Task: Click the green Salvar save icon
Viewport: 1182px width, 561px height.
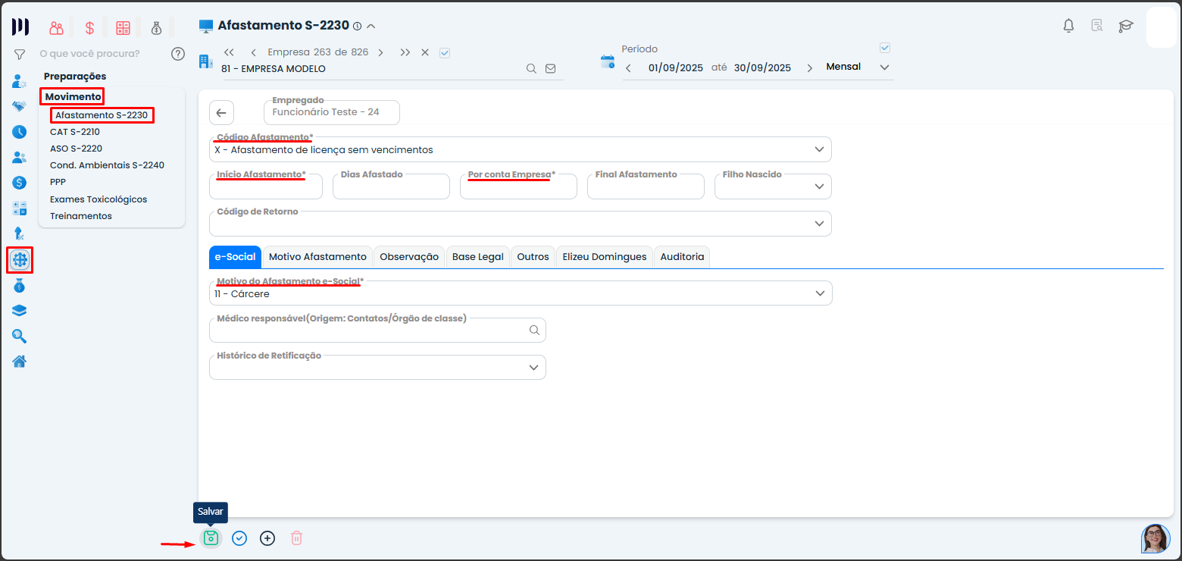Action: pyautogui.click(x=211, y=538)
